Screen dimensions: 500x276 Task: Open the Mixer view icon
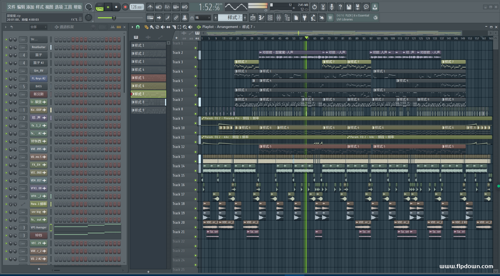coord(279,18)
